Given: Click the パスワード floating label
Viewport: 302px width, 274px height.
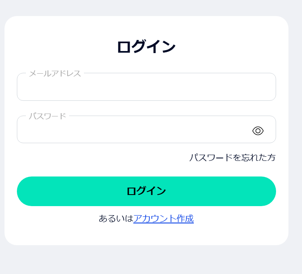Looking at the screenshot, I should point(47,116).
